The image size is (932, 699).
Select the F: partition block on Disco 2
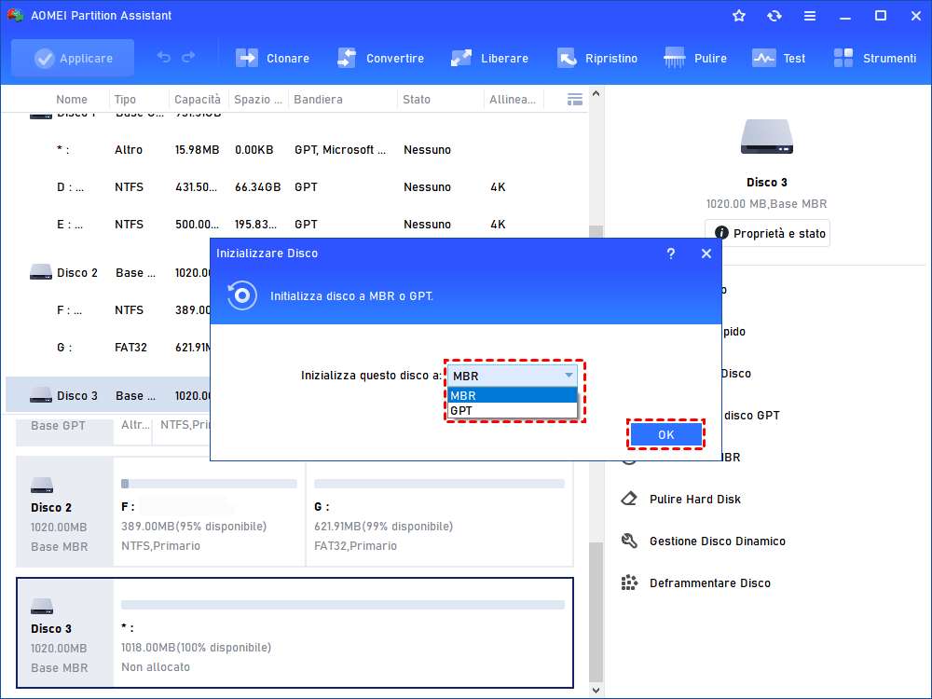point(209,512)
